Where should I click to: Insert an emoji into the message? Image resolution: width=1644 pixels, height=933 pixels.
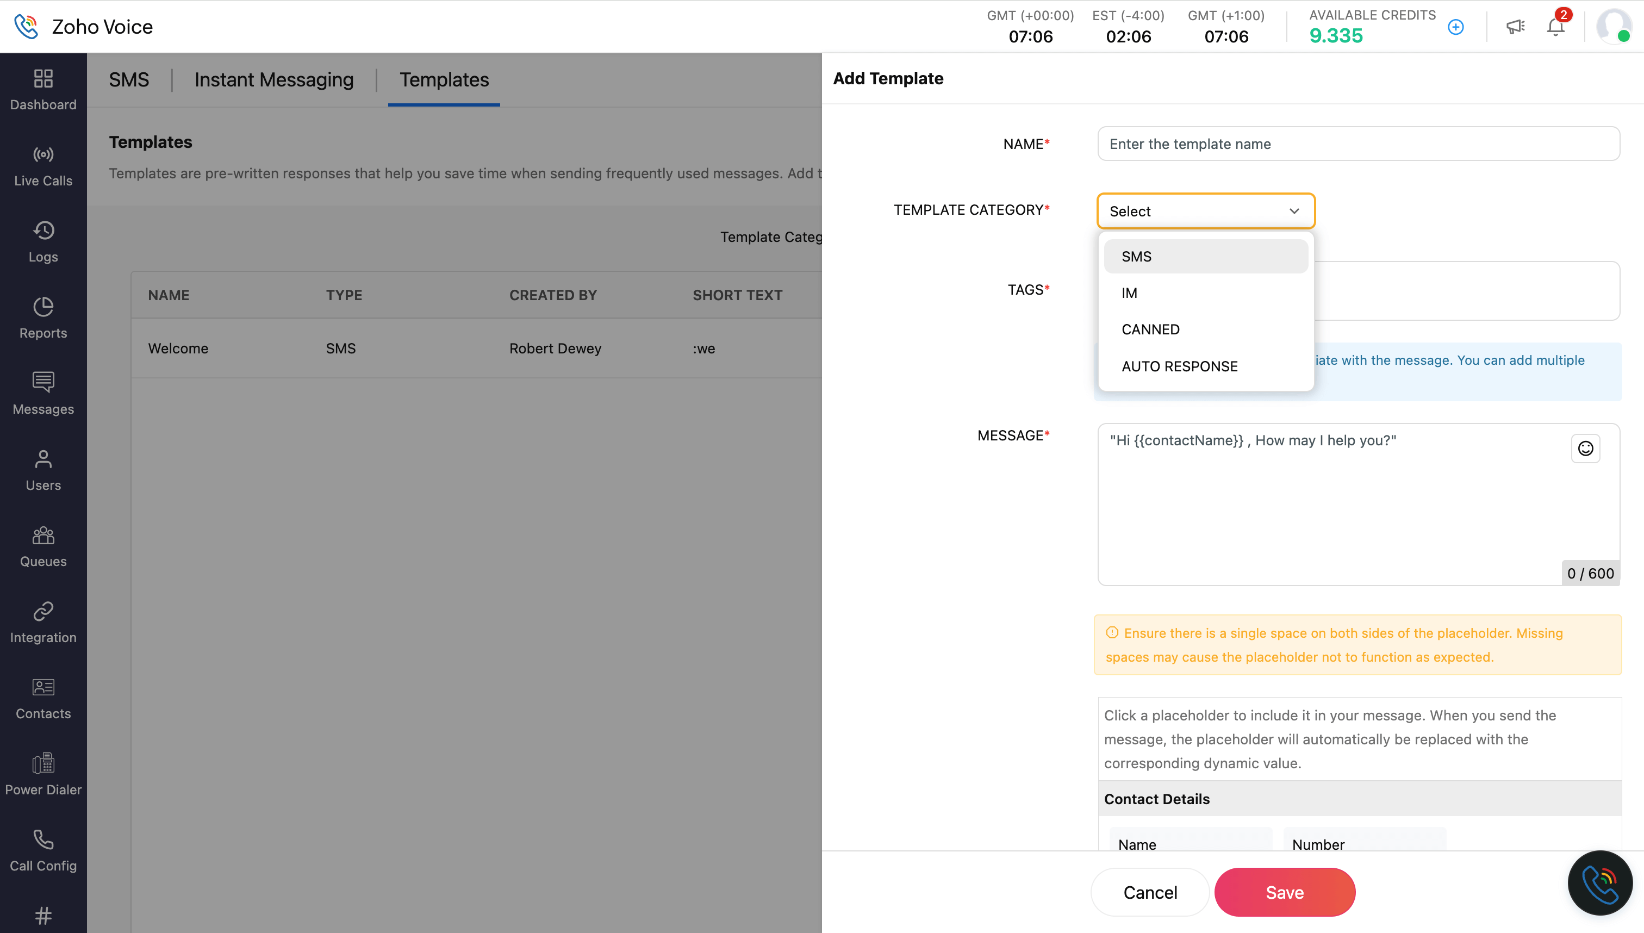pyautogui.click(x=1586, y=449)
